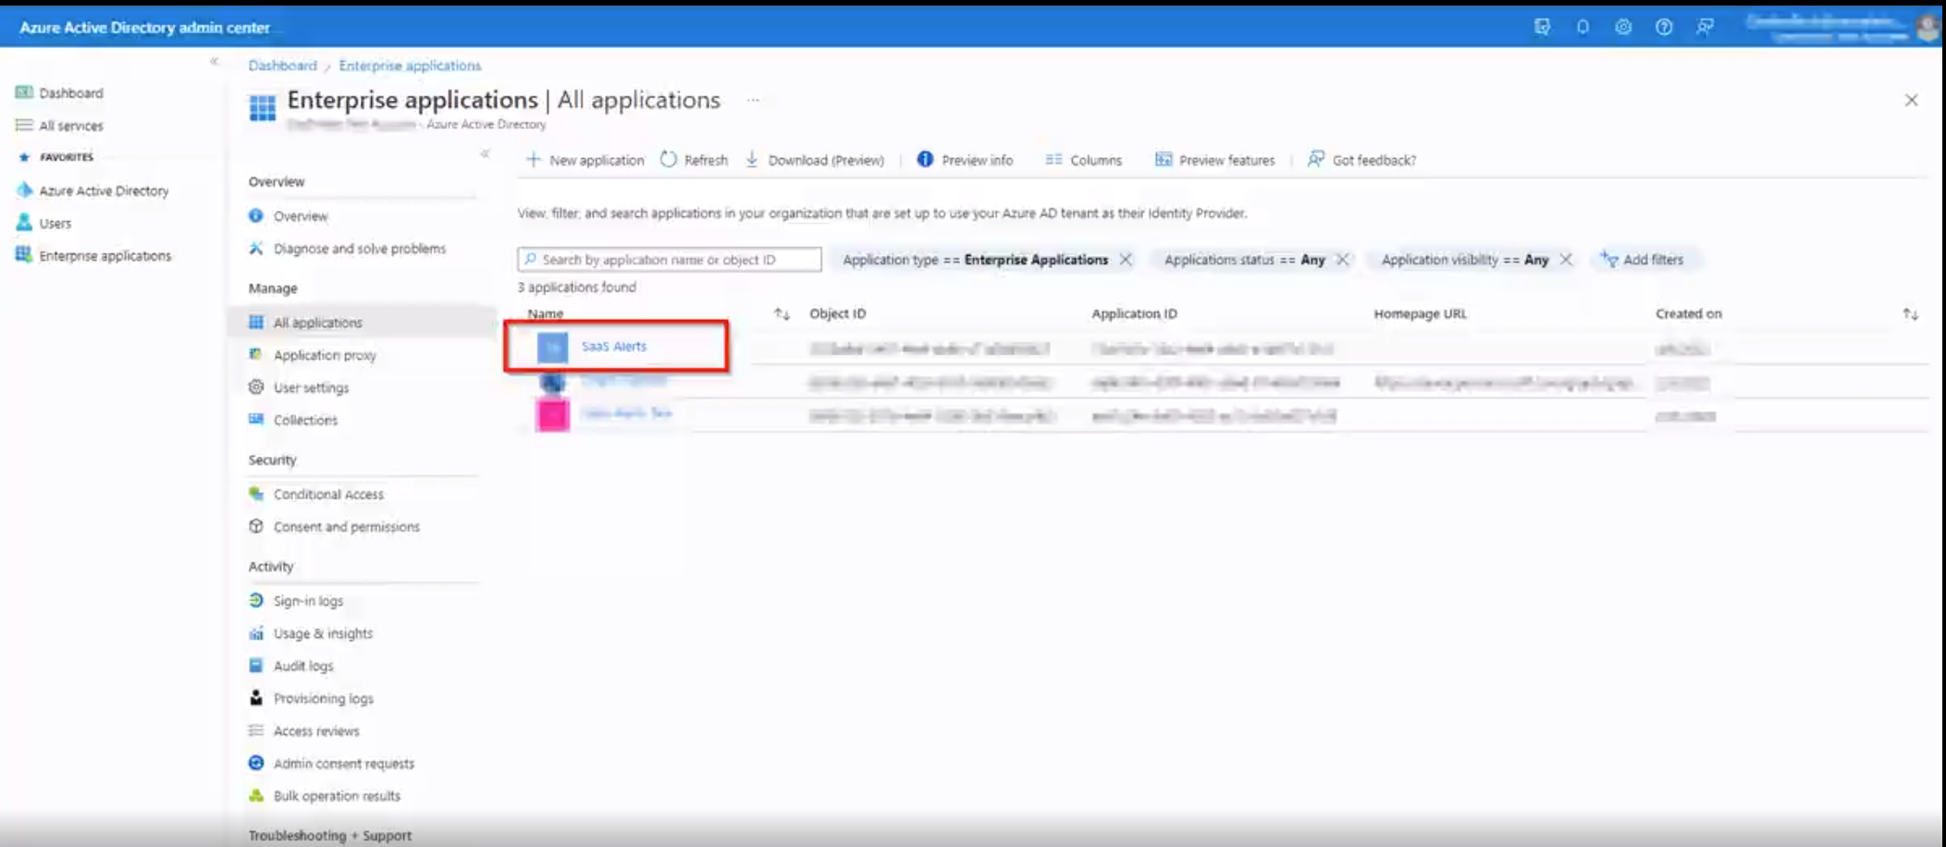Close the Enterprise applications blade
Image resolution: width=1946 pixels, height=847 pixels.
[1911, 100]
